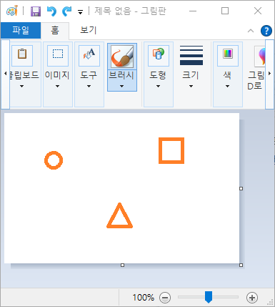The image size is (275, 307).
Task: Redo the undone action
Action: (x=67, y=11)
